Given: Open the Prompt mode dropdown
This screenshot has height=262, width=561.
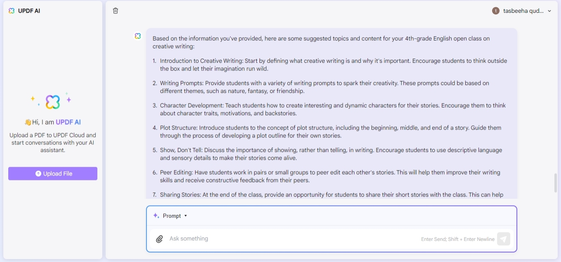Looking at the screenshot, I should pos(186,216).
